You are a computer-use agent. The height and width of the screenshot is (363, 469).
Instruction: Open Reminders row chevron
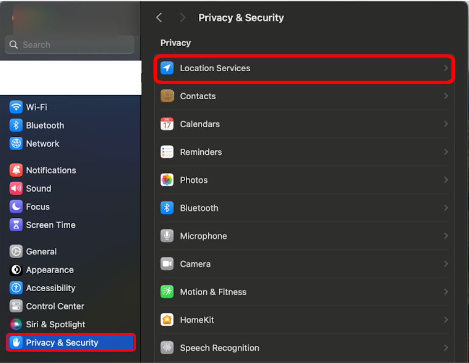pyautogui.click(x=446, y=152)
